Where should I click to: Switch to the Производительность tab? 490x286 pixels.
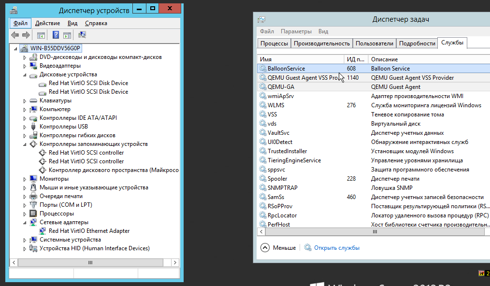coord(321,43)
